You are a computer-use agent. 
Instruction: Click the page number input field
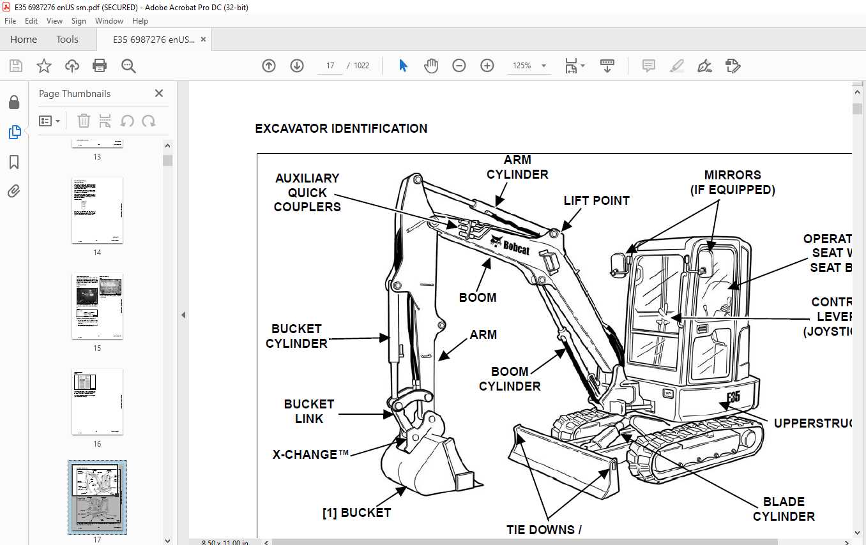tap(331, 66)
